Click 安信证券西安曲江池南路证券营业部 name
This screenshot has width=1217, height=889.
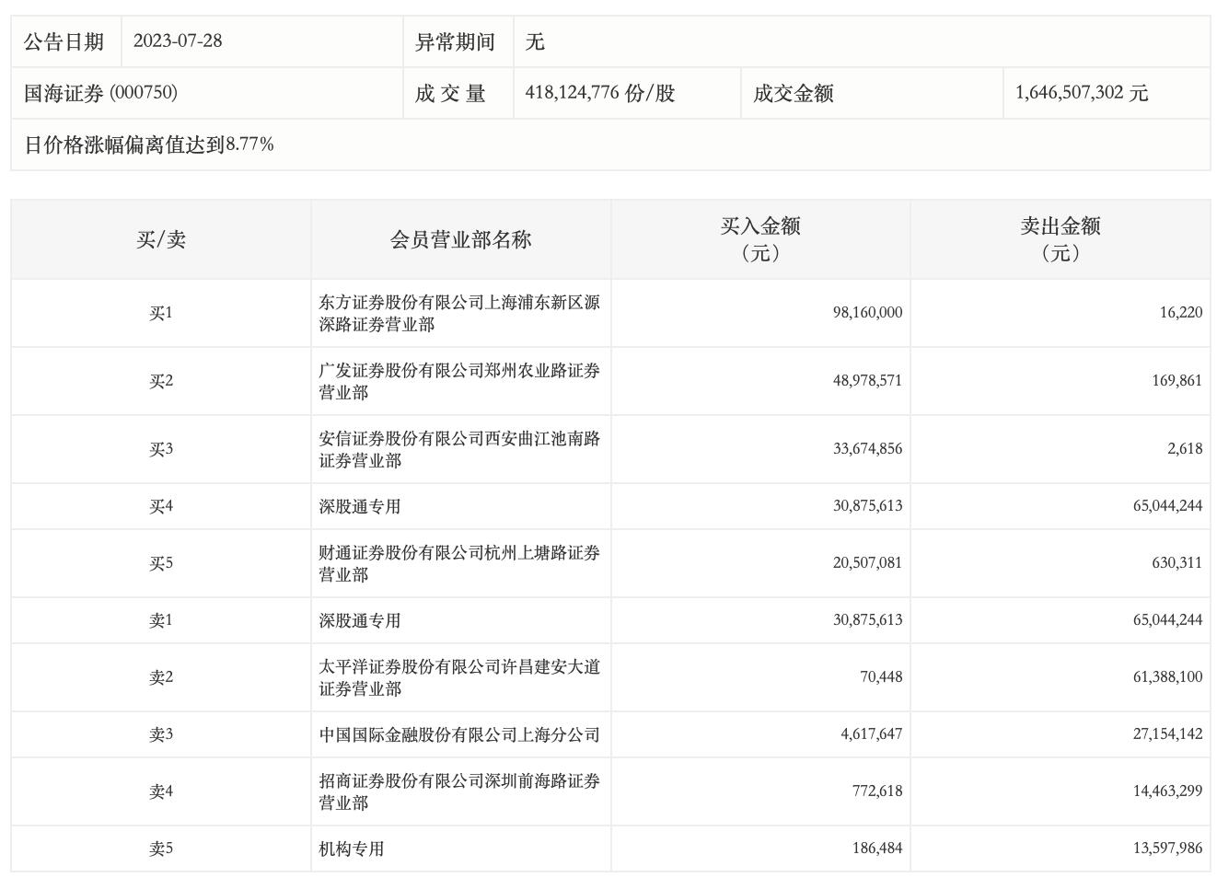point(459,449)
